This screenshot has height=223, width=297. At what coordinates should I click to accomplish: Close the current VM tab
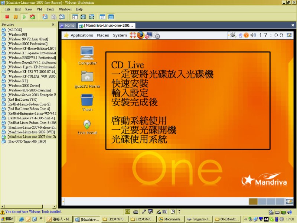point(293,25)
